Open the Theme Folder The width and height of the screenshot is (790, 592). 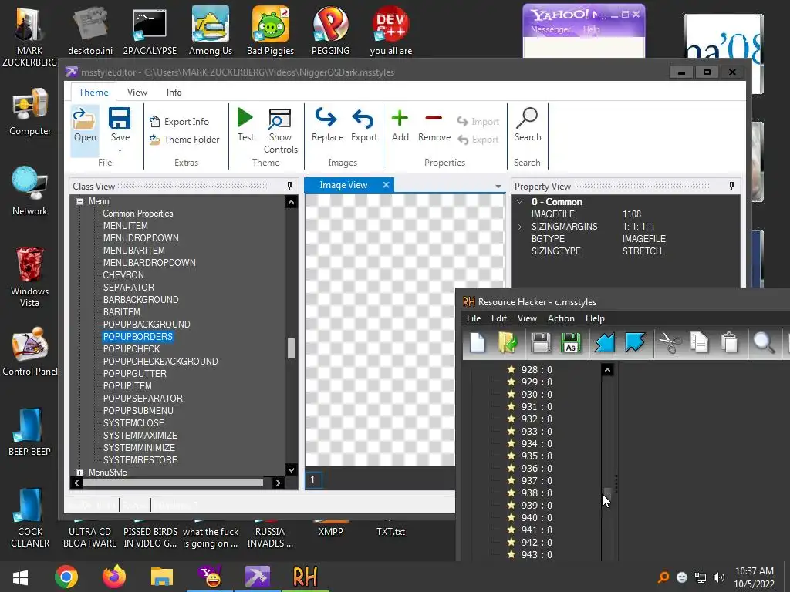click(184, 140)
